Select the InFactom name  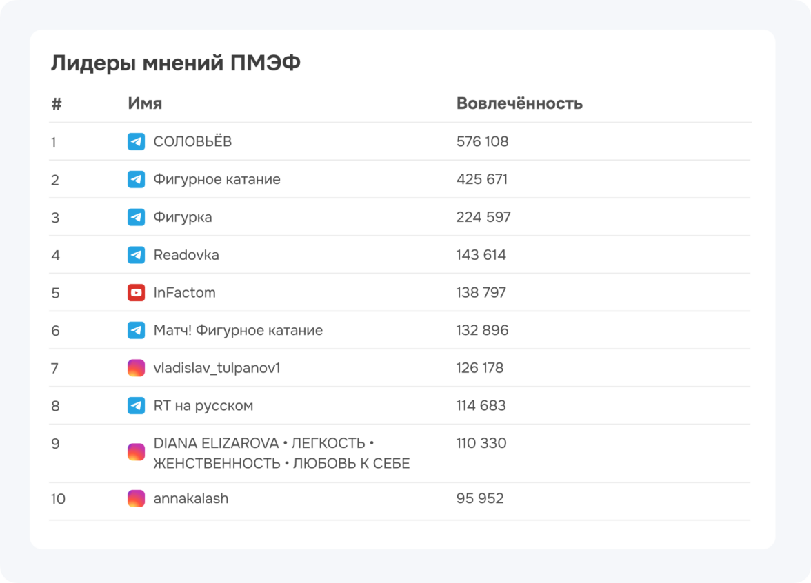pos(184,293)
